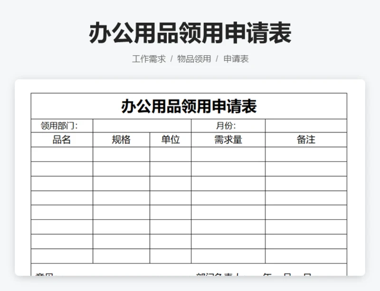Click the blank field next to 领用部门:
This screenshot has height=291, width=380.
pos(142,126)
